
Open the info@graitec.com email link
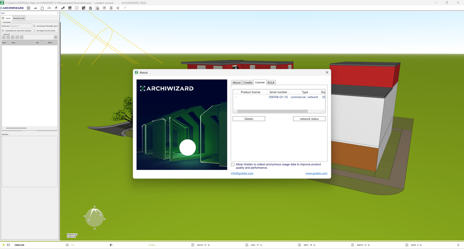pos(242,173)
